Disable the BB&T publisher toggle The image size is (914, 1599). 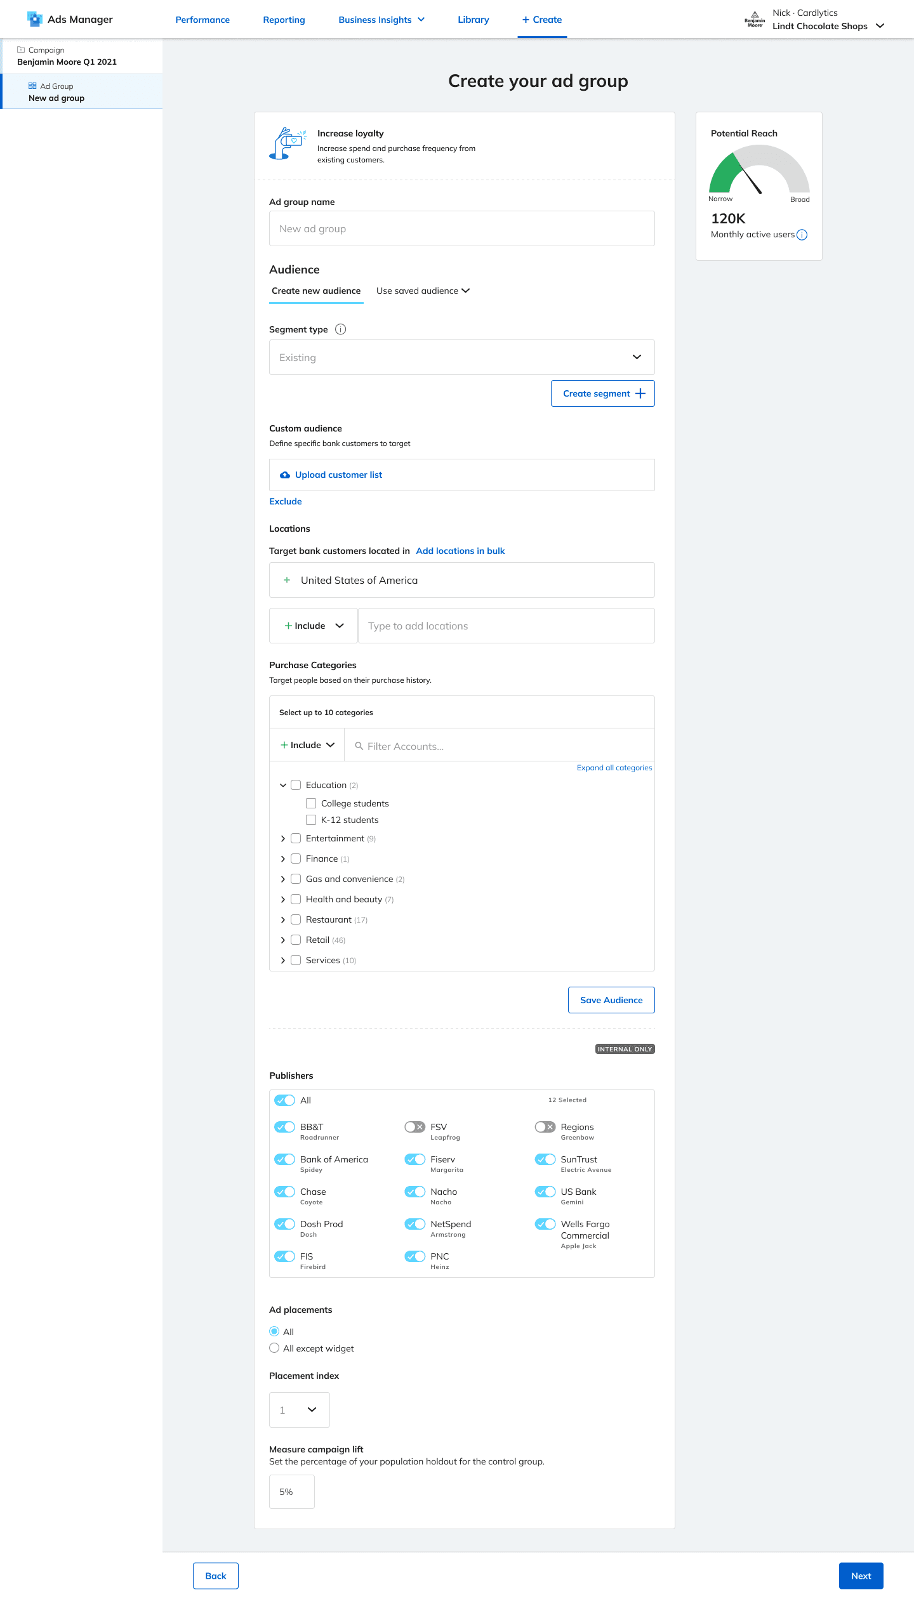point(285,1127)
